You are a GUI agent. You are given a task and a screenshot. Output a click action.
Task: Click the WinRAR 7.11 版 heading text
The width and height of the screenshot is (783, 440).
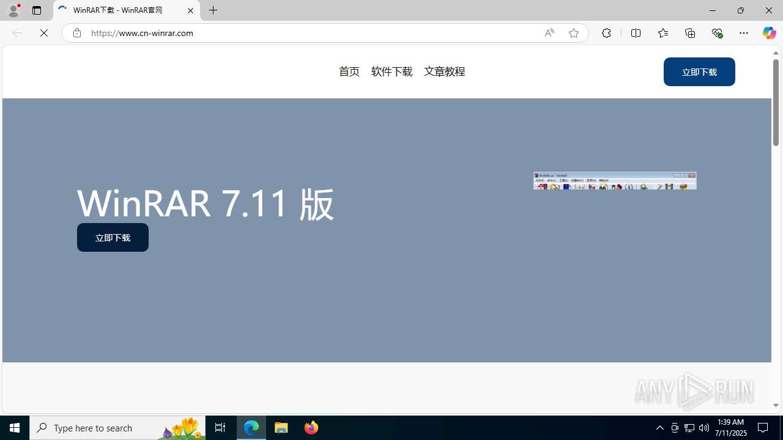coord(206,203)
